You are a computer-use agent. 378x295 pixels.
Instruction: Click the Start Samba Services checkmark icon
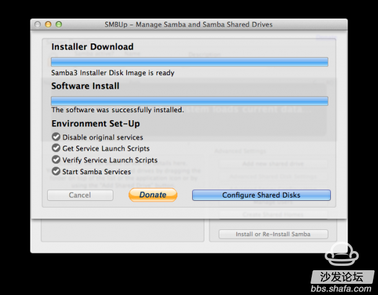pos(56,171)
